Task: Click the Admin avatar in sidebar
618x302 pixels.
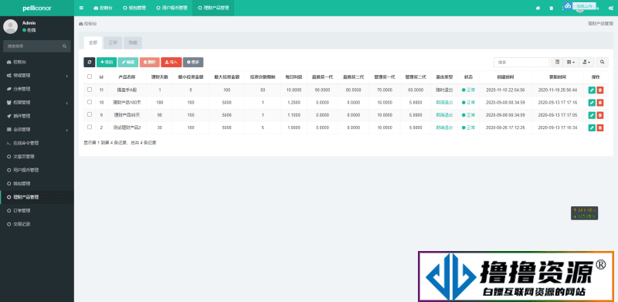Action: (10, 26)
